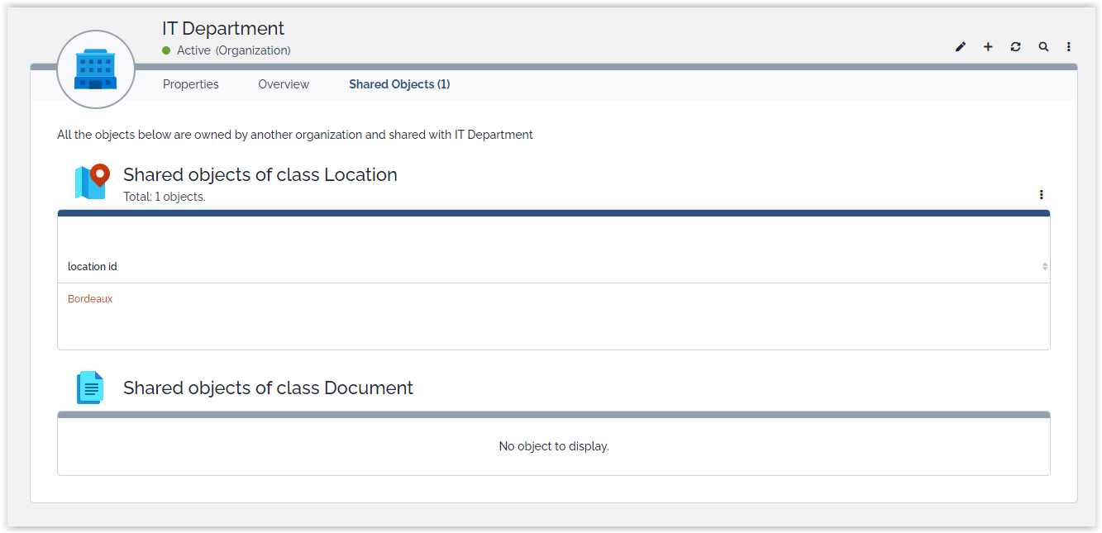Click the Shared objects of class Location heading

click(260, 174)
